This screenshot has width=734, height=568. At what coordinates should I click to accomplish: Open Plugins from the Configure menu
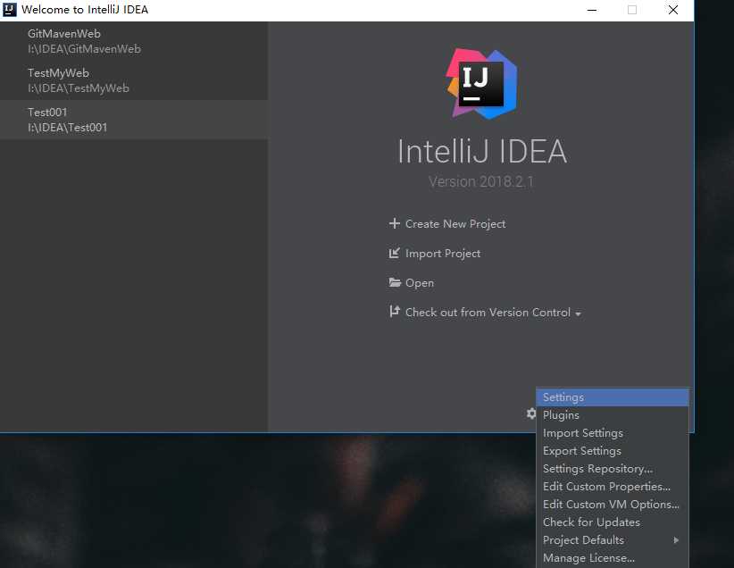tap(613, 415)
